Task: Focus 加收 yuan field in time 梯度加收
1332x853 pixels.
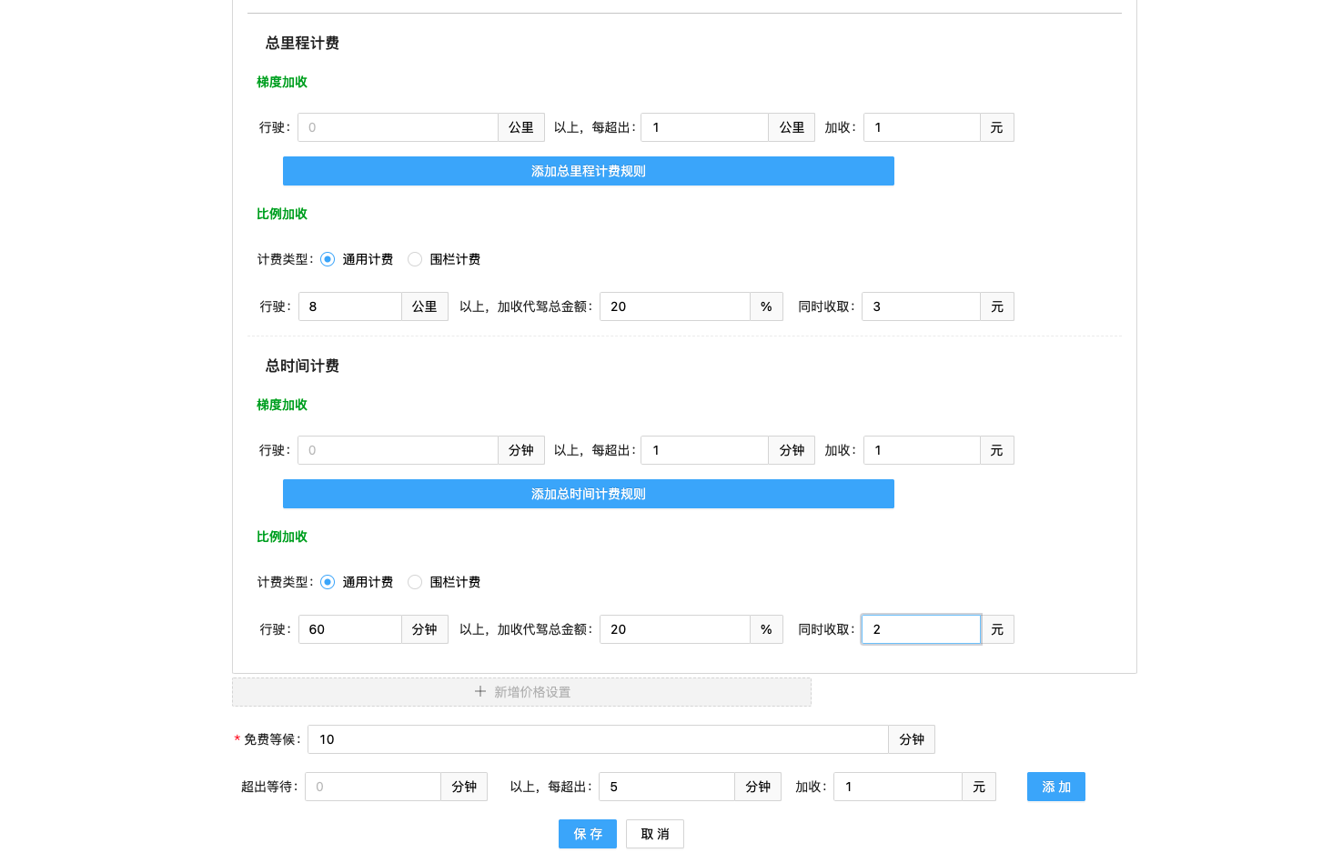Action: point(922,450)
